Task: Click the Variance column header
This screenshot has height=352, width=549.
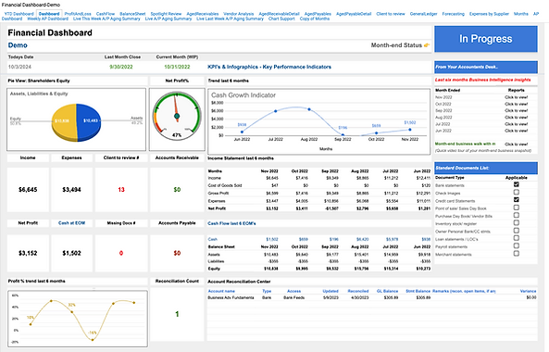Action: 528,291
